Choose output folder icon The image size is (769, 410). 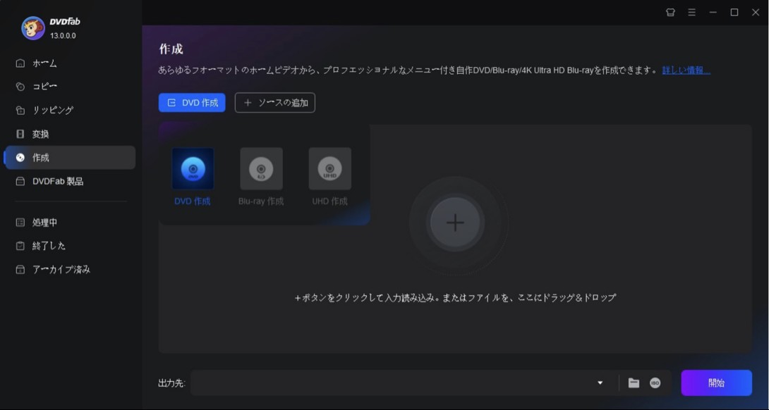634,383
